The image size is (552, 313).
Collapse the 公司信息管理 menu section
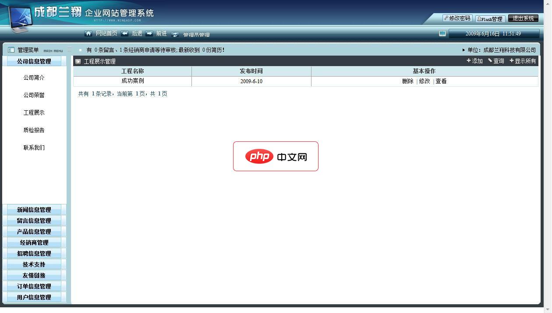pos(34,61)
